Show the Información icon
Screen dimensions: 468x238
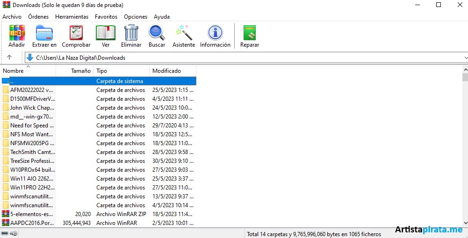click(215, 33)
